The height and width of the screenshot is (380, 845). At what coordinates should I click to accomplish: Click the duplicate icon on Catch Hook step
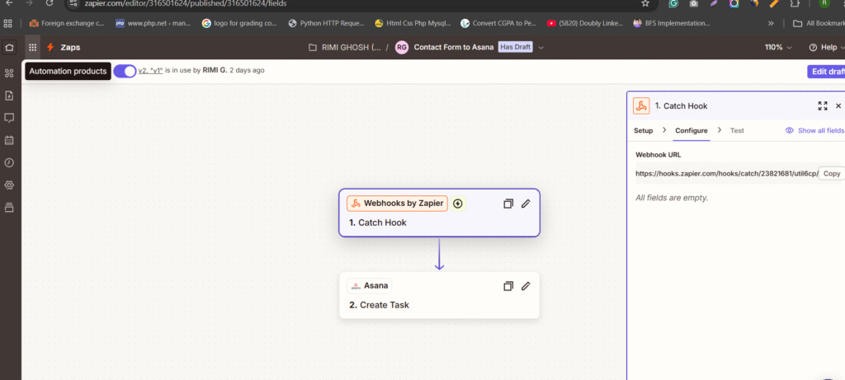click(508, 204)
